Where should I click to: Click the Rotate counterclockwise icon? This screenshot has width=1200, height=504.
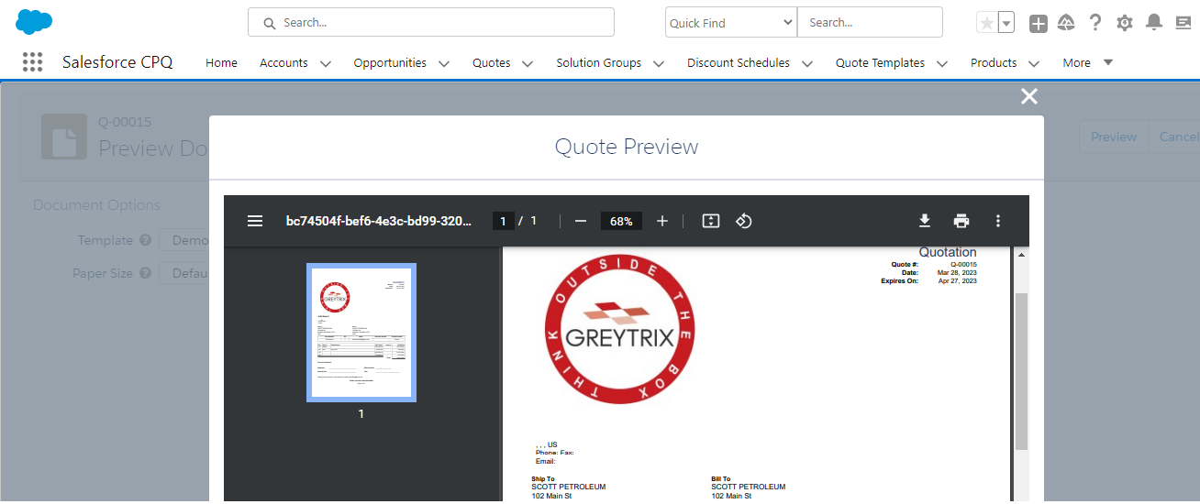pyautogui.click(x=744, y=221)
